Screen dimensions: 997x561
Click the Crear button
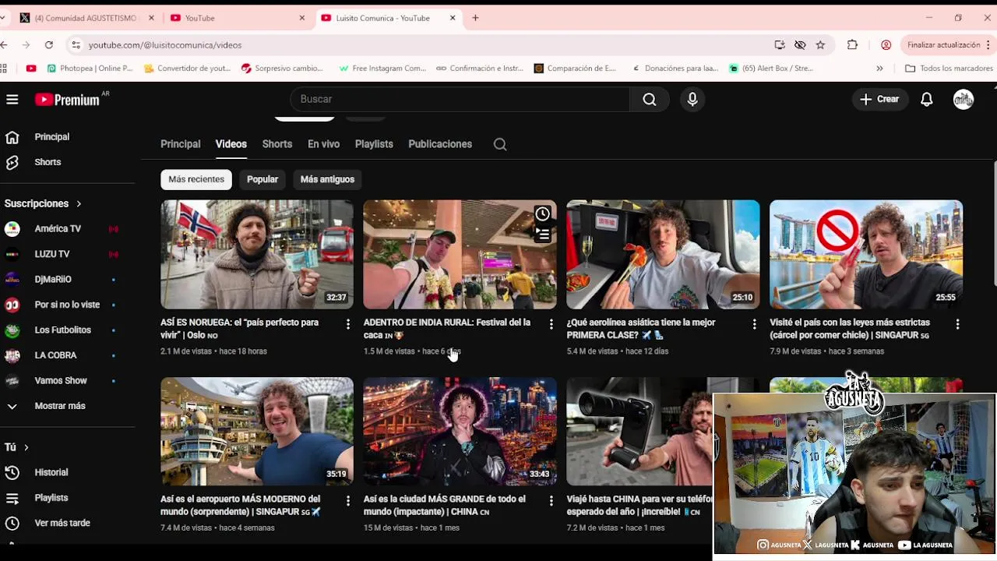[x=879, y=99]
